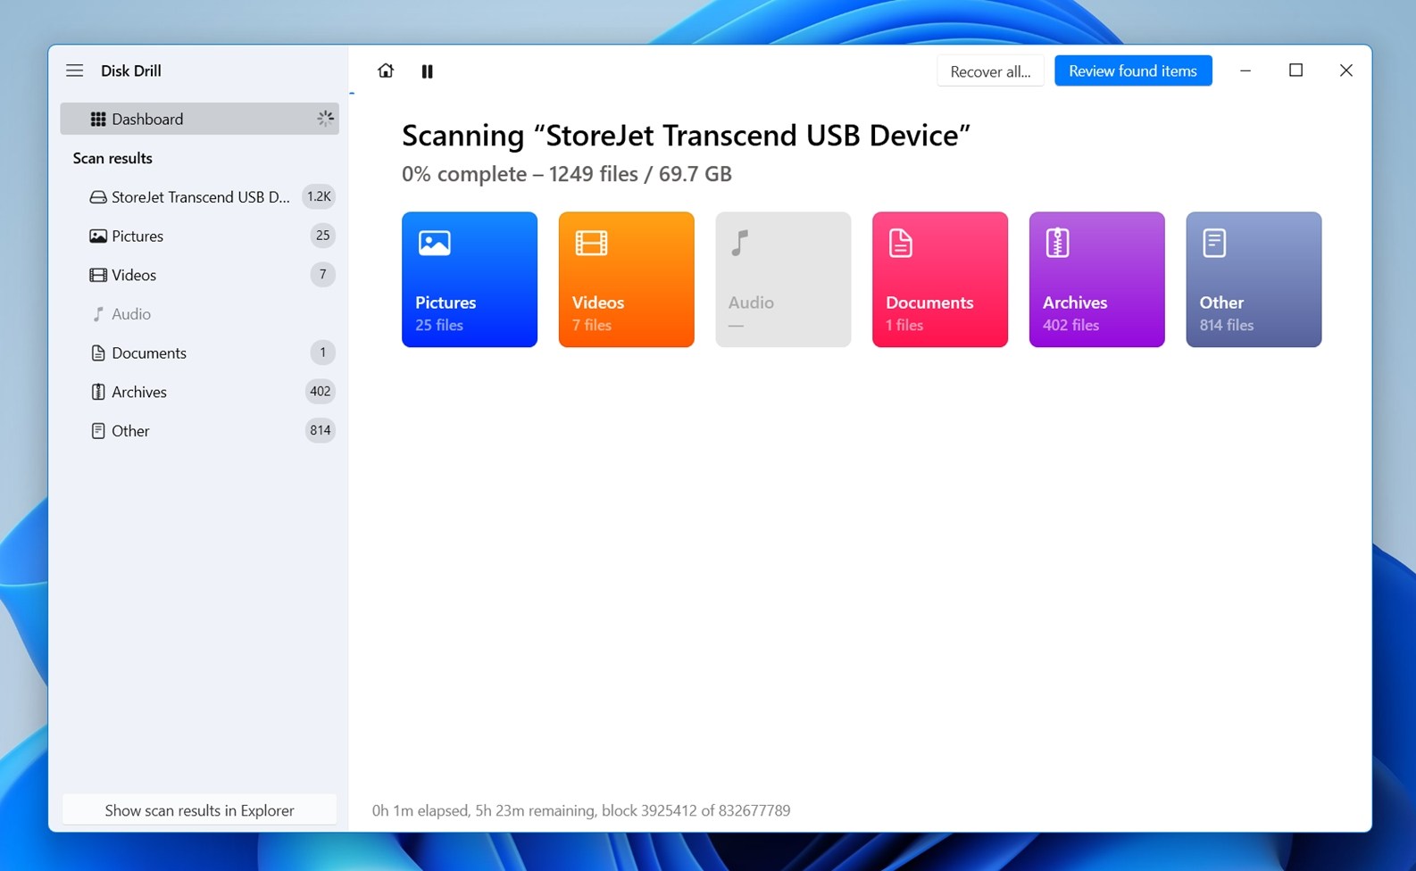Click the Review found items button
Viewport: 1416px width, 871px height.
pyautogui.click(x=1132, y=71)
